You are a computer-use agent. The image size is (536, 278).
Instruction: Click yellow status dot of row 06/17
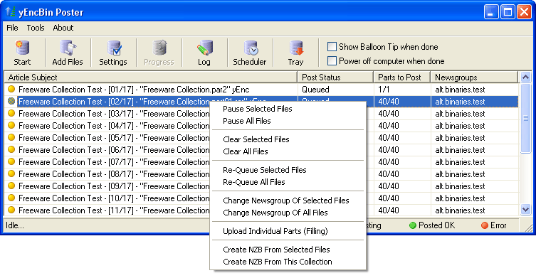coord(11,149)
